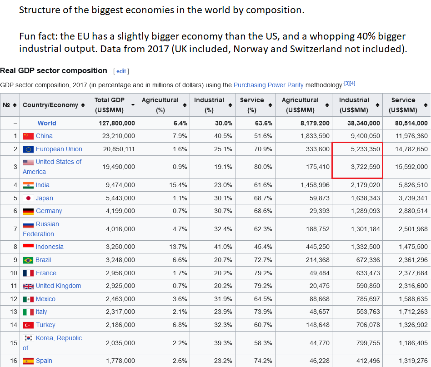This screenshot has height=367, width=431.
Task: Open the edit link for section
Action: coord(121,71)
